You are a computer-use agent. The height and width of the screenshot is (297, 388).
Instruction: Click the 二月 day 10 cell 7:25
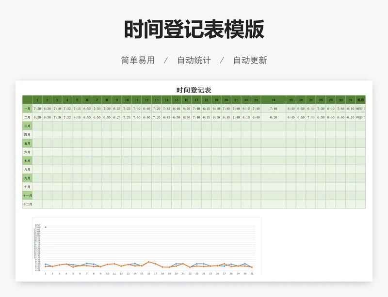(127, 117)
